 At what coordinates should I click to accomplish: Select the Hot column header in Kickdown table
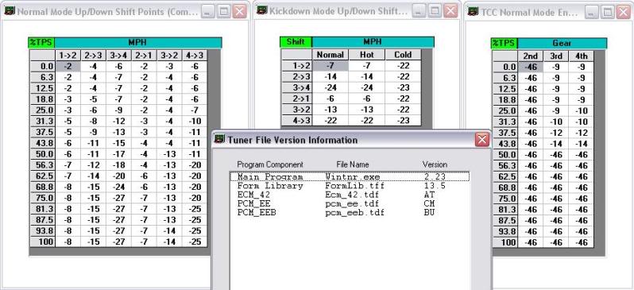[367, 55]
